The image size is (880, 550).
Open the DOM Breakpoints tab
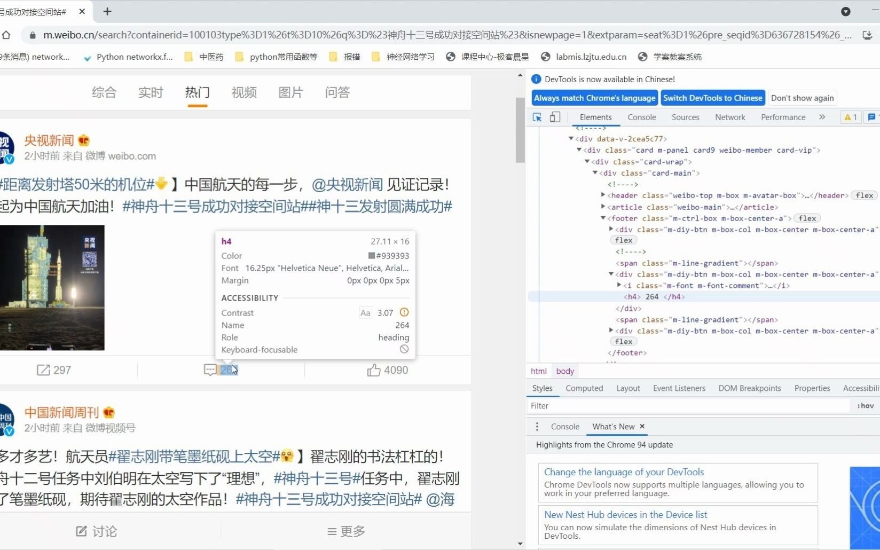point(749,388)
